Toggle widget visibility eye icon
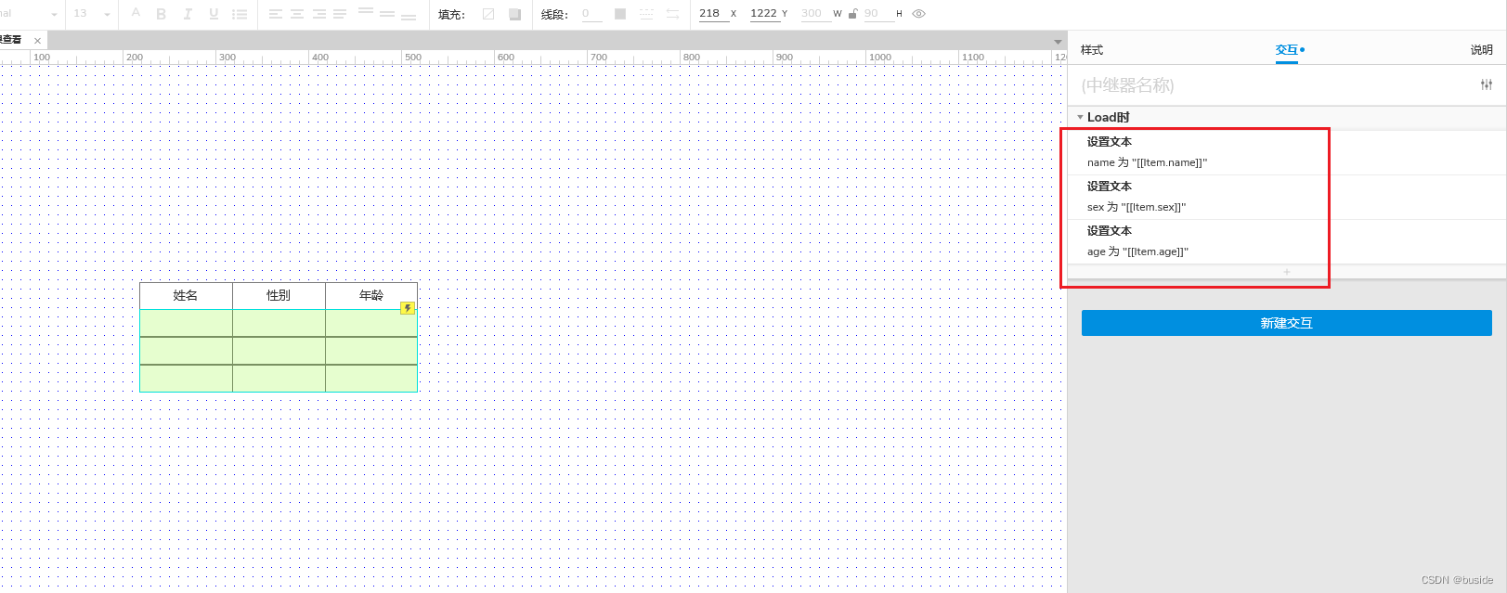Image resolution: width=1507 pixels, height=593 pixels. (918, 14)
